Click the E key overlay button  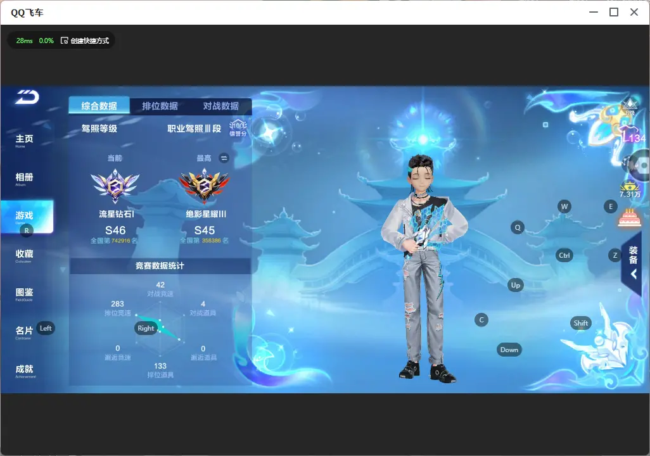(610, 206)
